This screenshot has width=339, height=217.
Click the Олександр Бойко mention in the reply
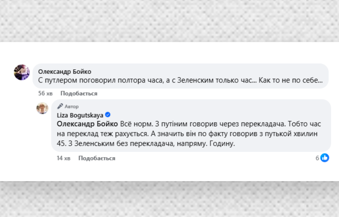[87, 124]
